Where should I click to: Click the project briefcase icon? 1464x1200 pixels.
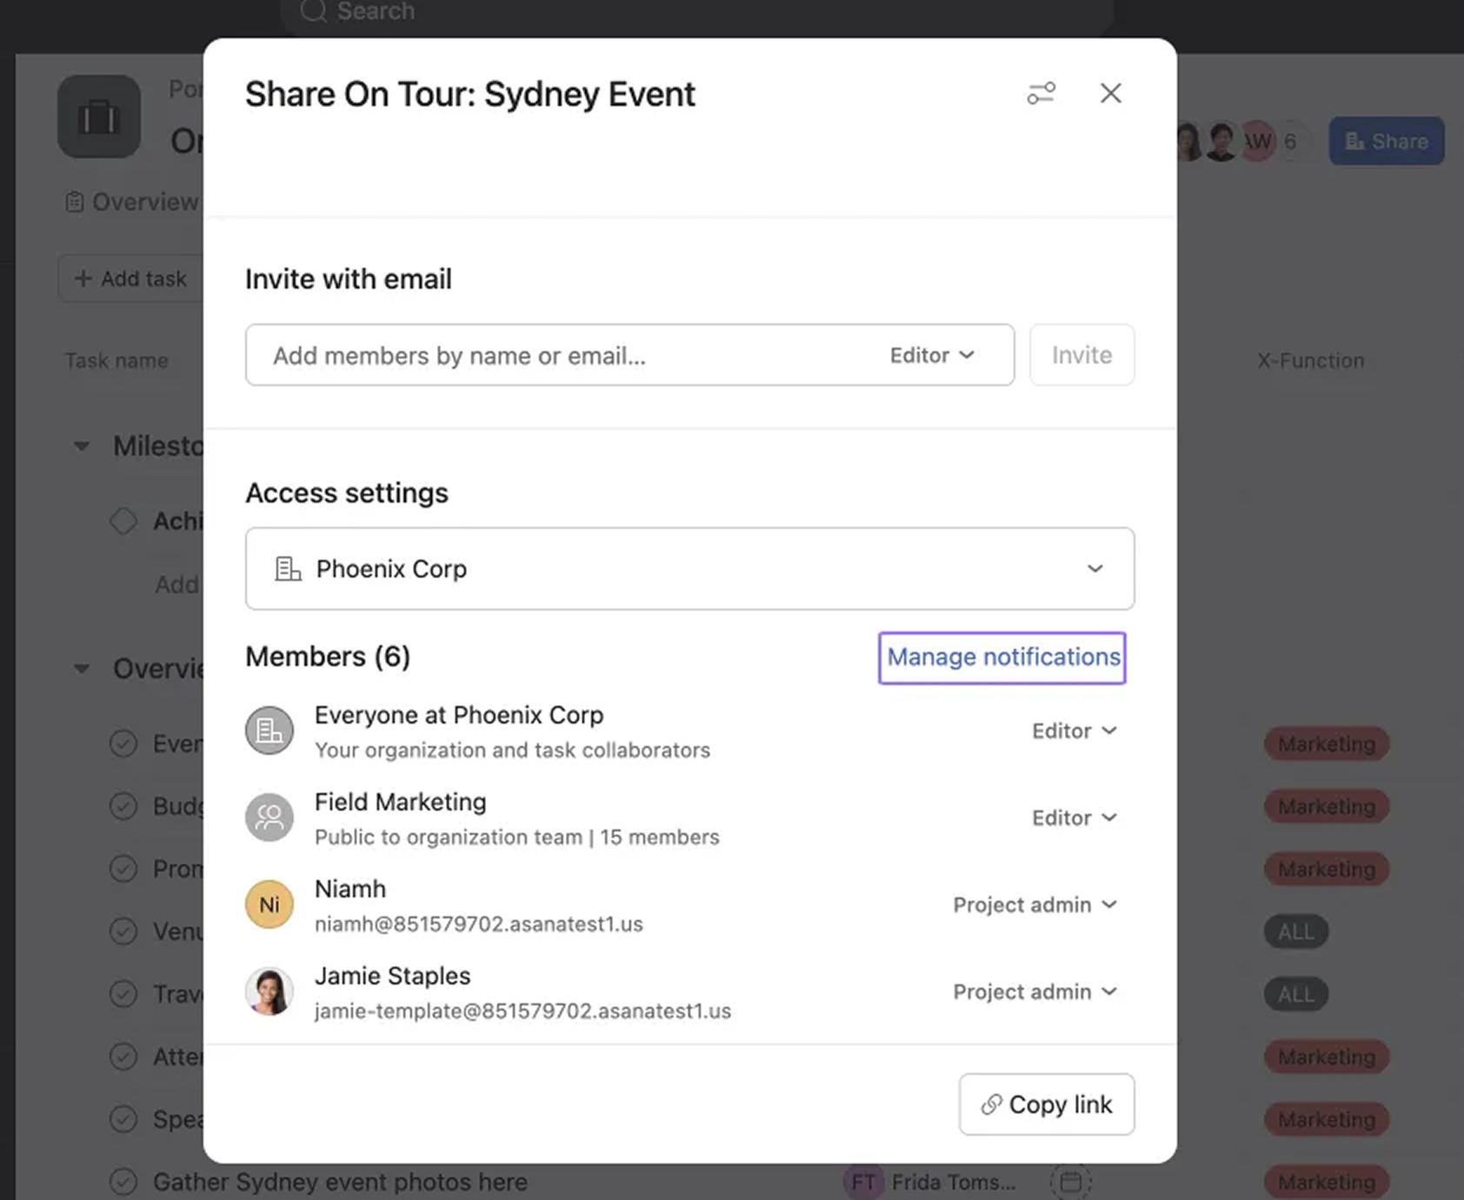[x=98, y=117]
